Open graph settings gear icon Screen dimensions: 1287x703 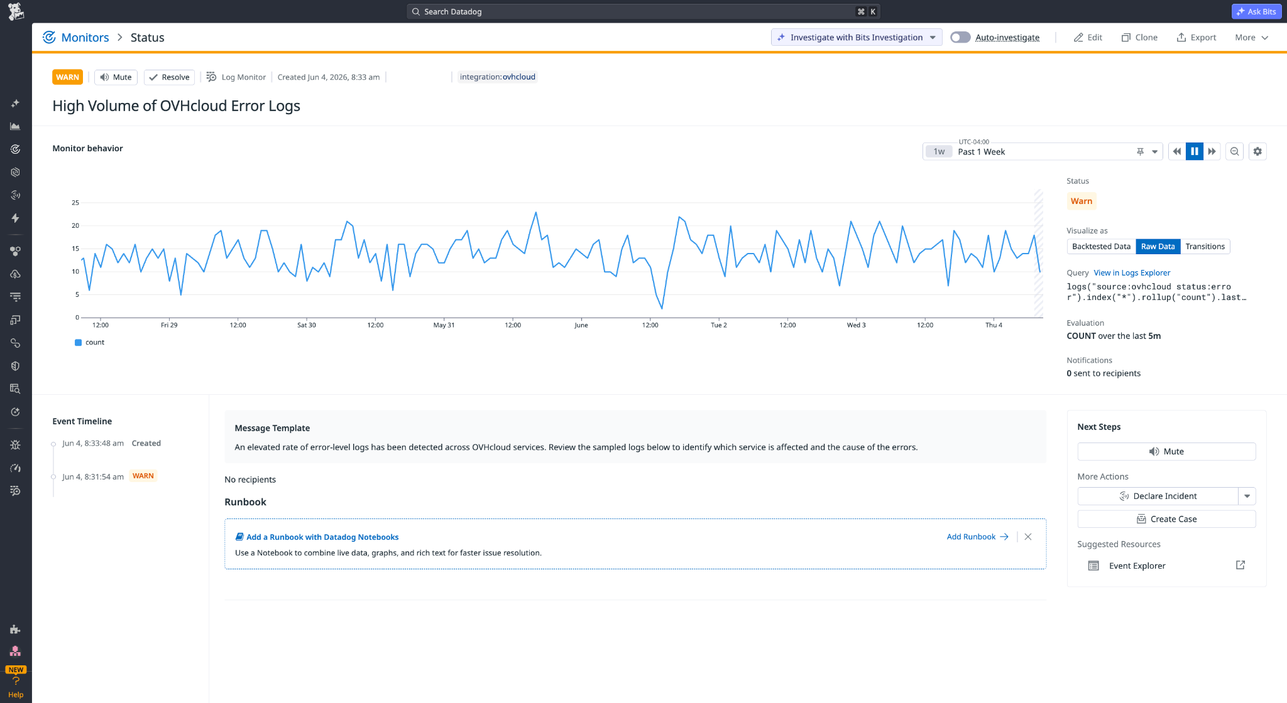click(1257, 151)
